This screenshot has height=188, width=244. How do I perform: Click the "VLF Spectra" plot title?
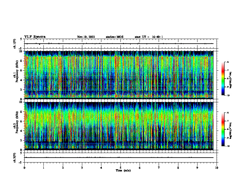tap(35, 37)
